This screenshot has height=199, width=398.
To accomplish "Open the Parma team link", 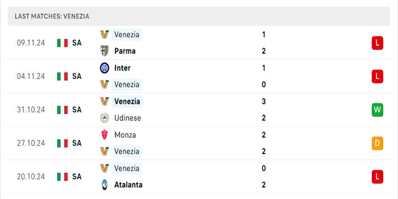I will [x=125, y=51].
